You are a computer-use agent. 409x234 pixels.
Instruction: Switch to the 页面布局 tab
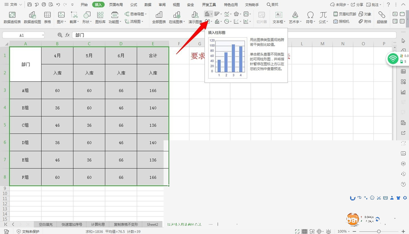click(116, 4)
